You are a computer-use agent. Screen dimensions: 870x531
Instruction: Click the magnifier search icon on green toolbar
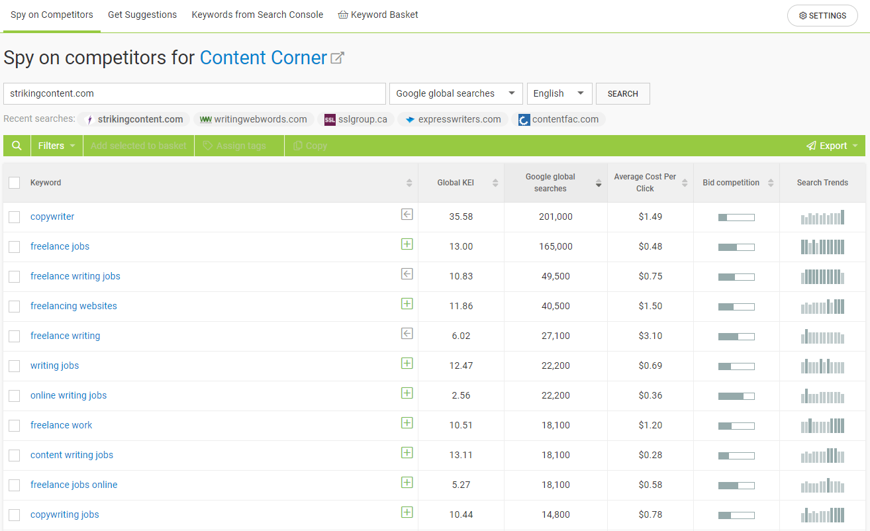point(16,145)
